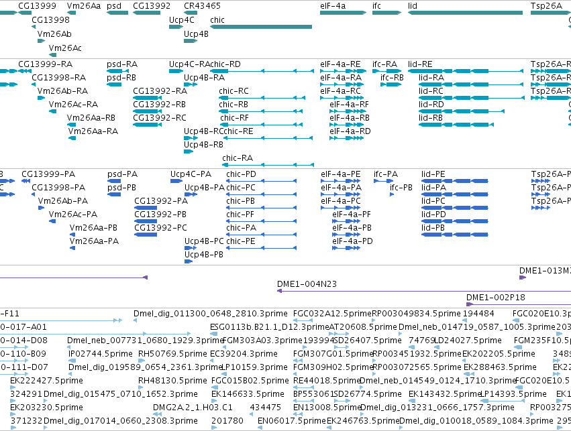Click the RH50769.5prime EST label
Viewport: 571px width, 431px height.
[x=172, y=355]
